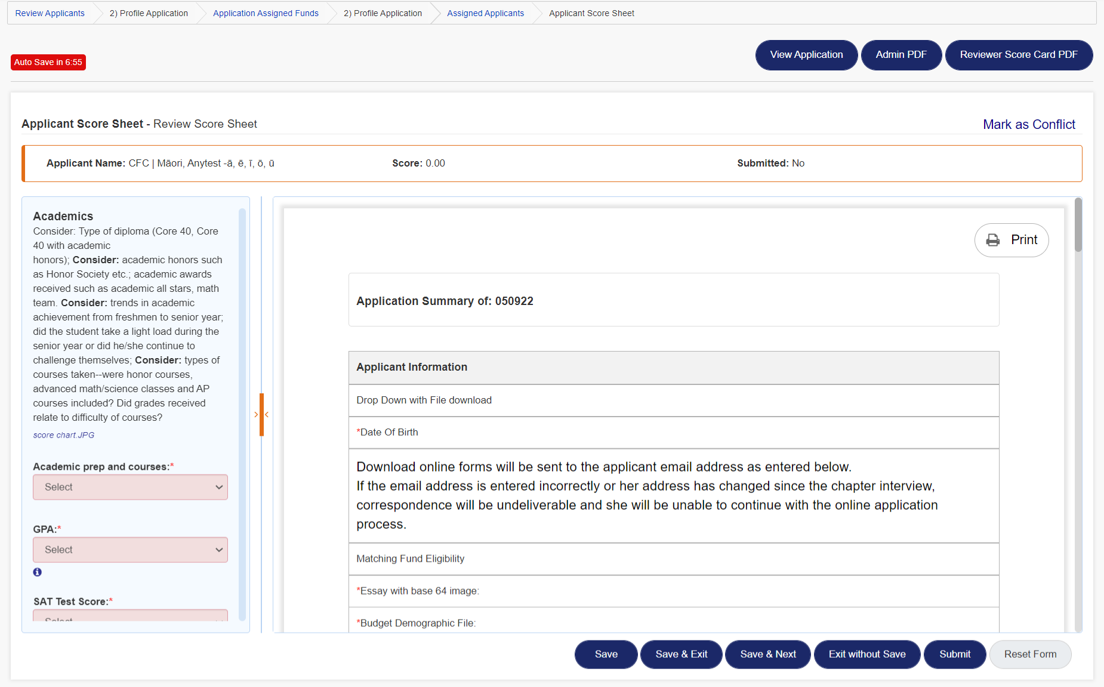Submit the applicant score sheet
This screenshot has width=1104, height=687.
point(954,654)
